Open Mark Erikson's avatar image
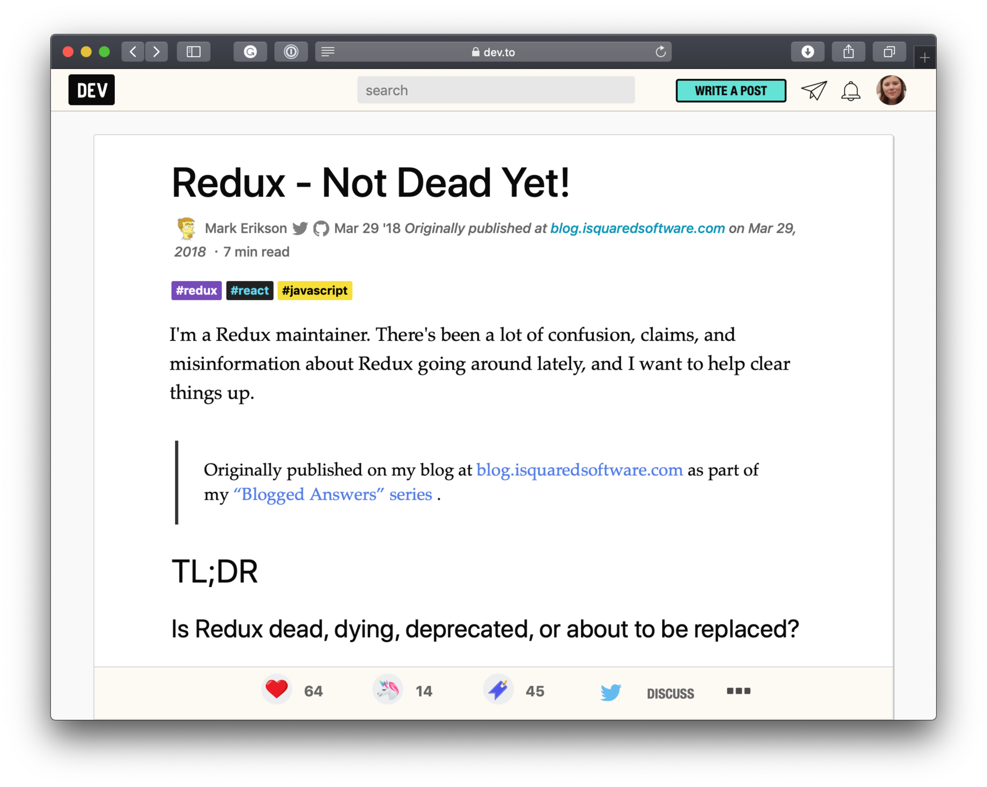The height and width of the screenshot is (787, 987). coord(187,228)
